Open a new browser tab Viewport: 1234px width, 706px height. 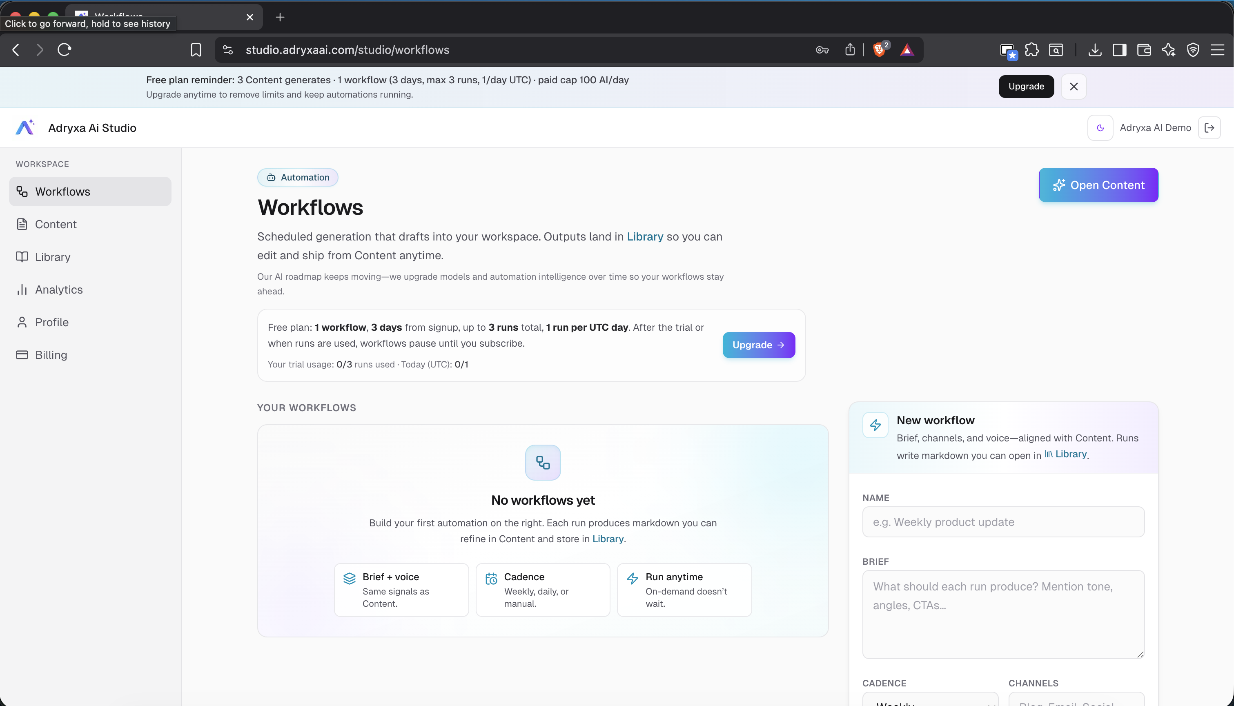click(280, 18)
